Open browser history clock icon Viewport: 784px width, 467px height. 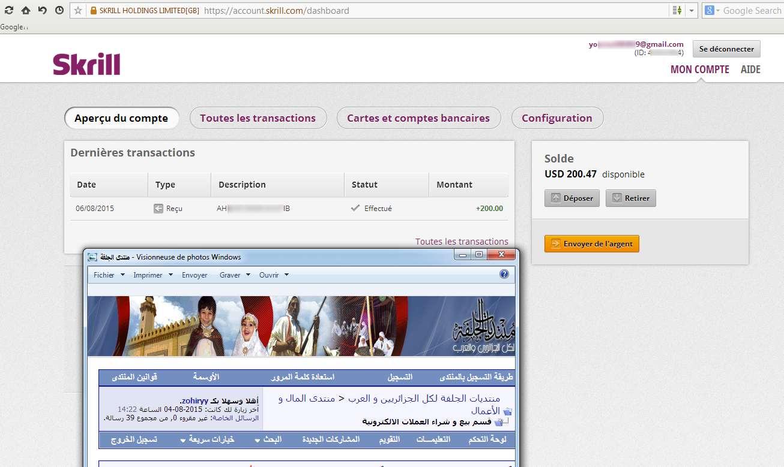(x=59, y=10)
